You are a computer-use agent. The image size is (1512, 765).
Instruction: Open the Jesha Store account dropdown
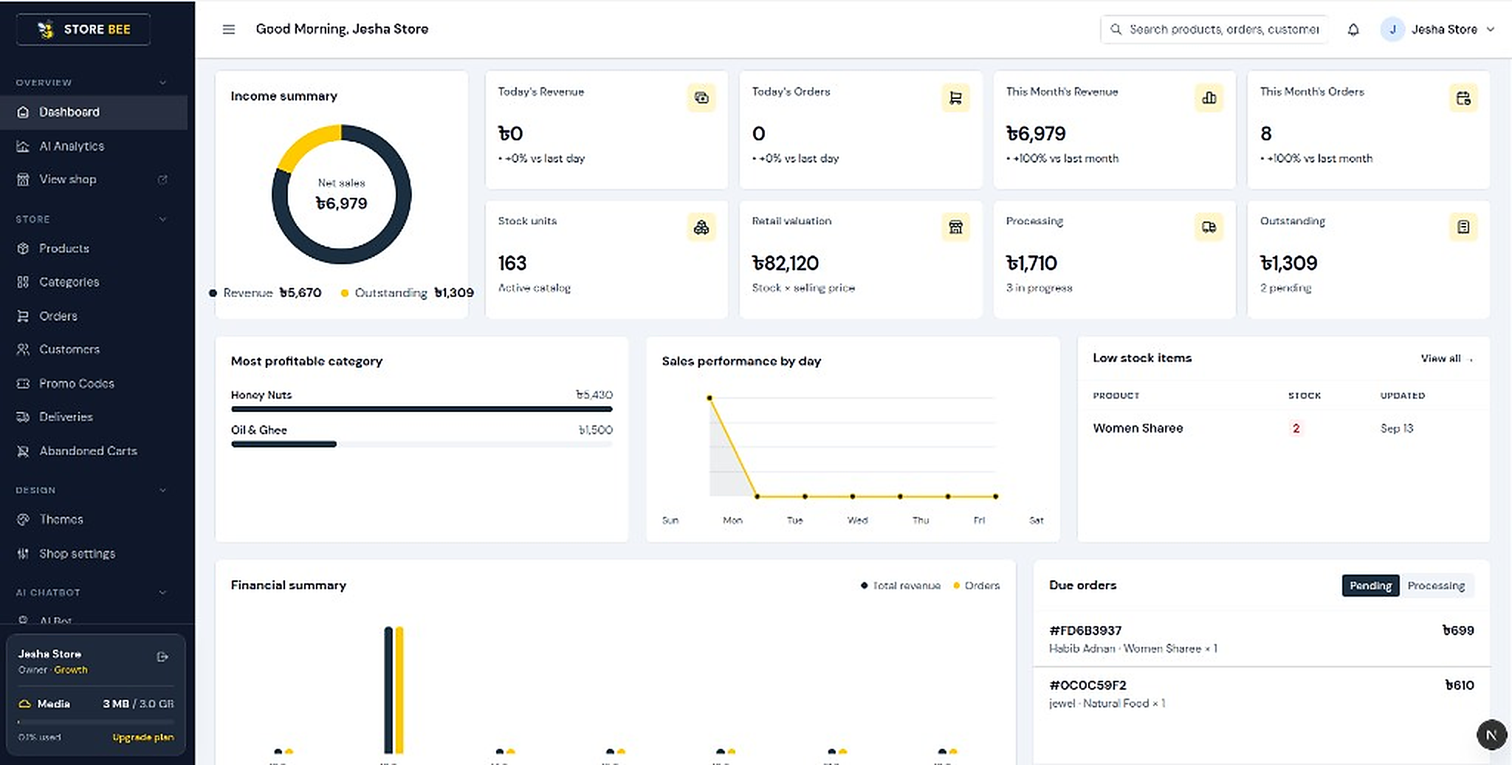(1438, 30)
